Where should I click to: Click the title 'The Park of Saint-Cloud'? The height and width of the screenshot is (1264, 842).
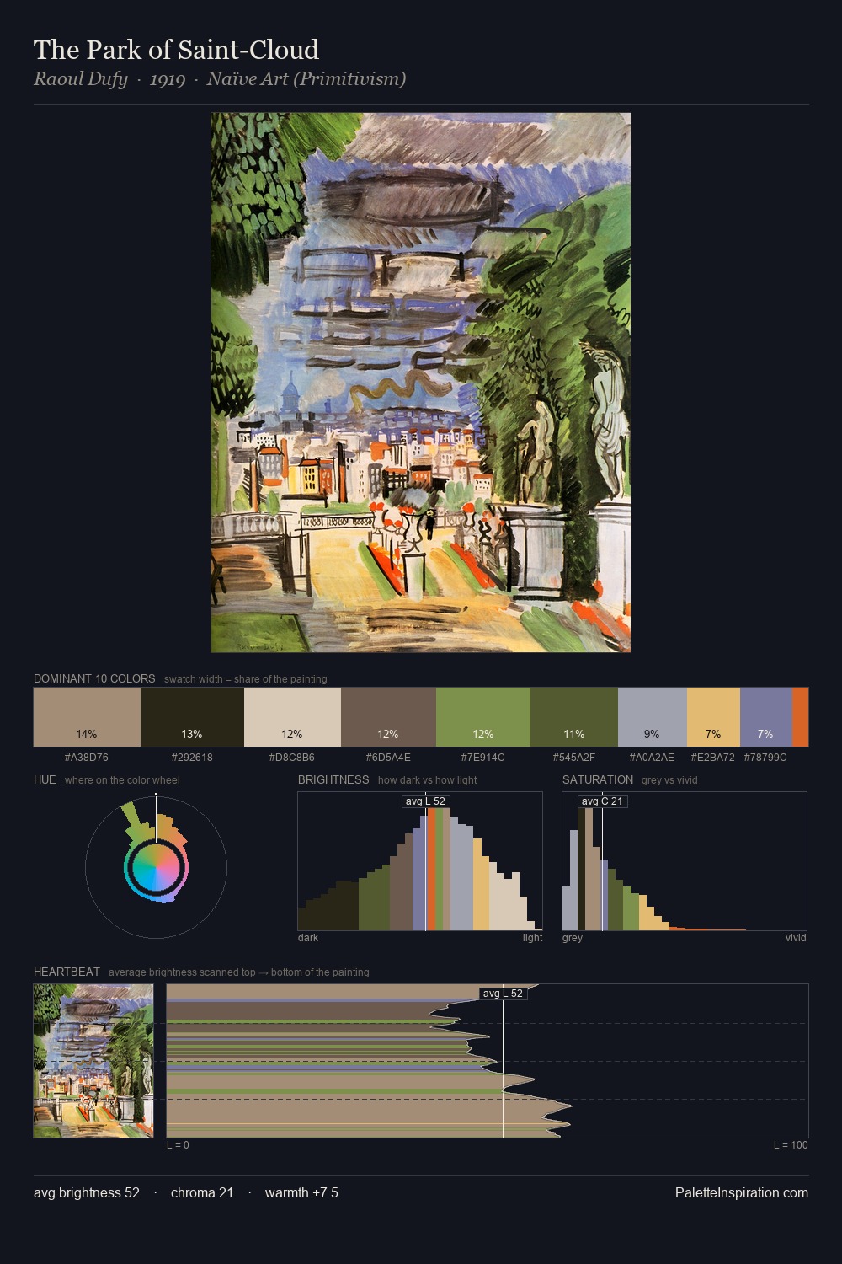(x=176, y=50)
